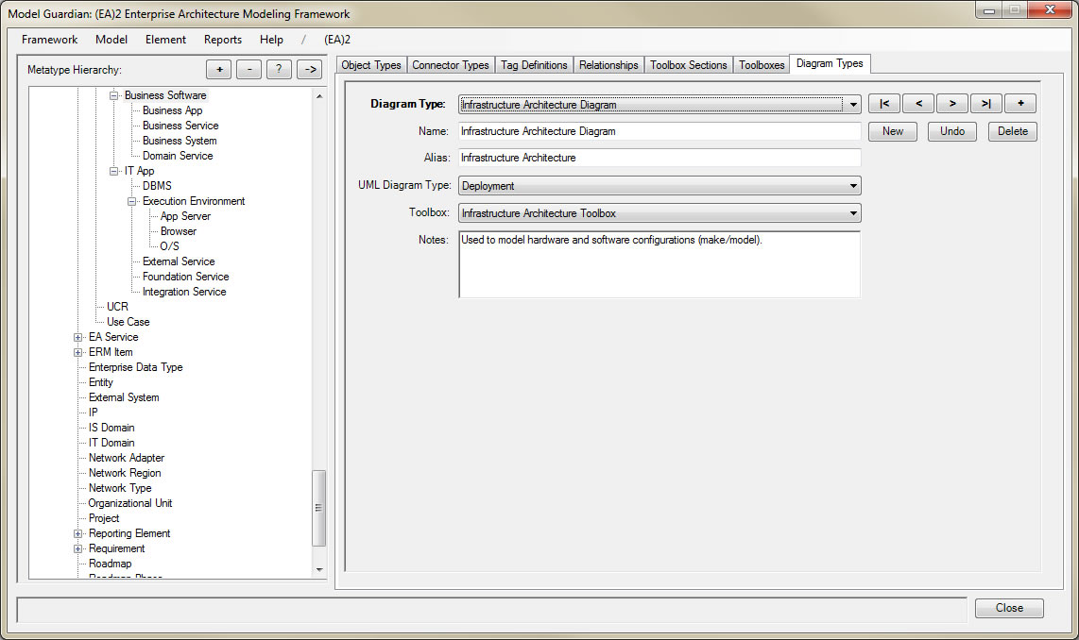Image resolution: width=1079 pixels, height=640 pixels.
Task: Select Business System in the tree
Action: [x=180, y=141]
